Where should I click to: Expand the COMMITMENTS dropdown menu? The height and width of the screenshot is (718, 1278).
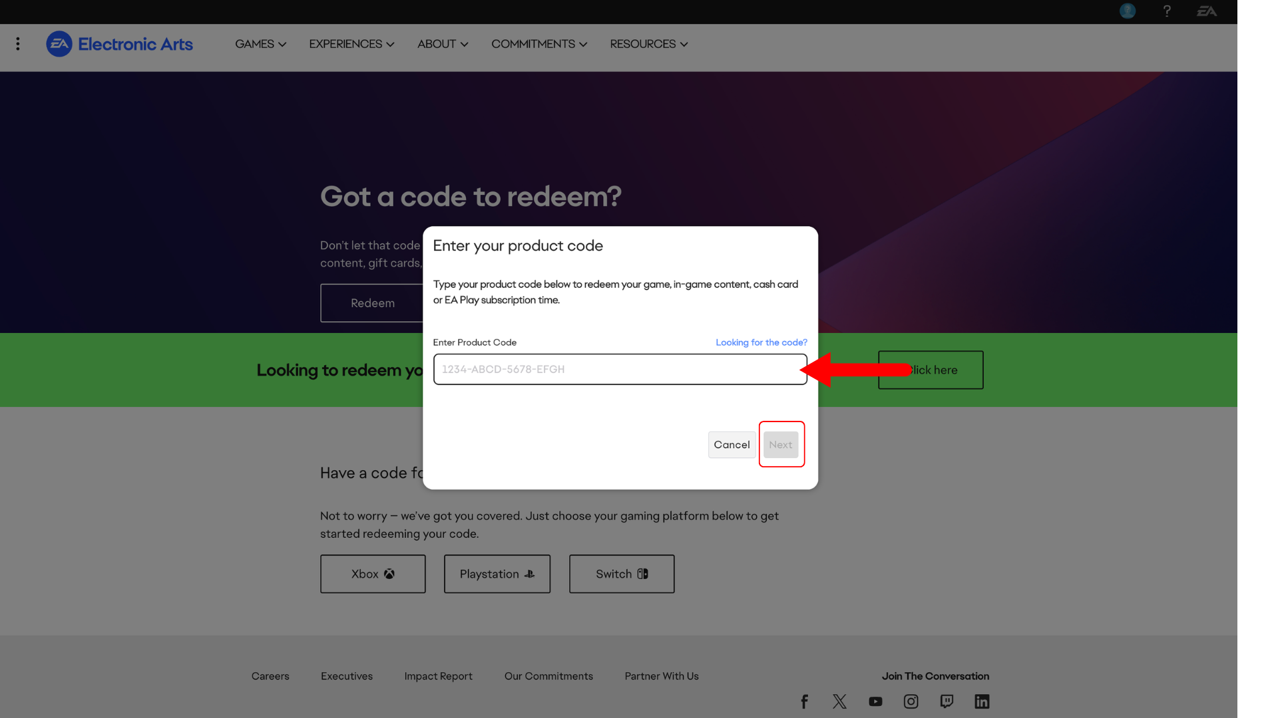click(539, 44)
